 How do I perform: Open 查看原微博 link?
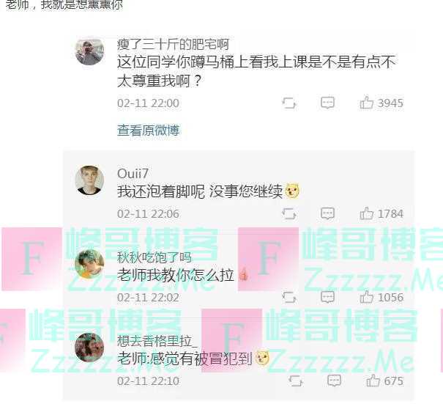[149, 131]
